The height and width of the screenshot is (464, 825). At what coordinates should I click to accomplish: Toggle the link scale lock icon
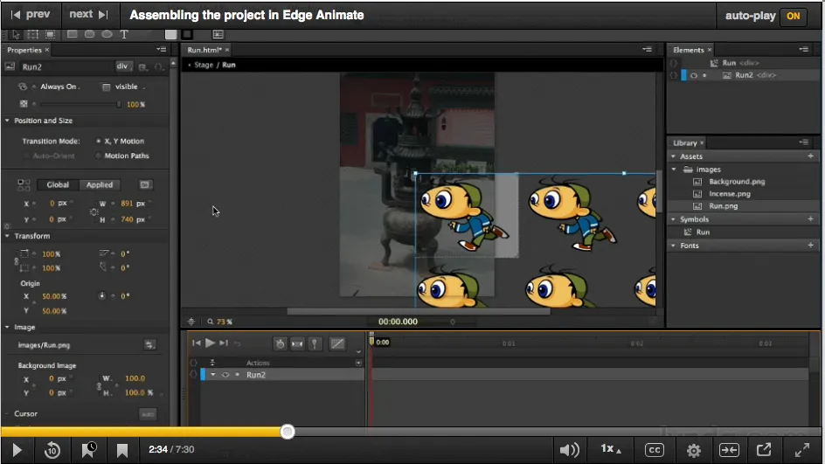(x=16, y=261)
